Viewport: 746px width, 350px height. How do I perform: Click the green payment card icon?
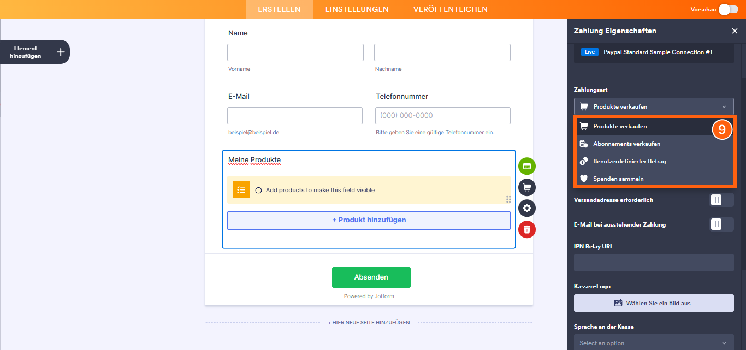[527, 166]
